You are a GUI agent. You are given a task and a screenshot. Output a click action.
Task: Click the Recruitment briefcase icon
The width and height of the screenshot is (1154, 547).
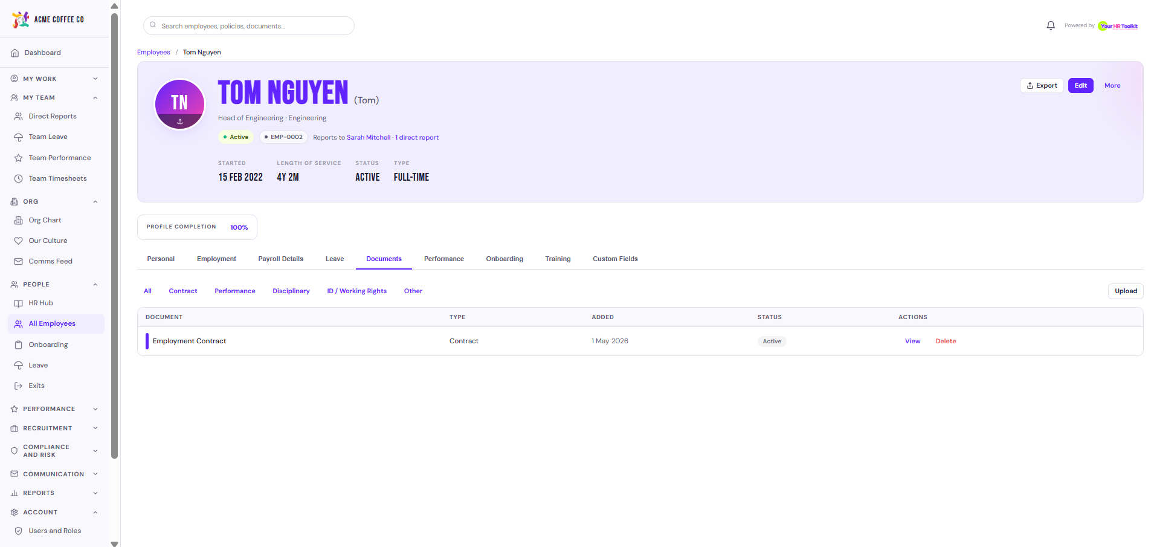15,429
